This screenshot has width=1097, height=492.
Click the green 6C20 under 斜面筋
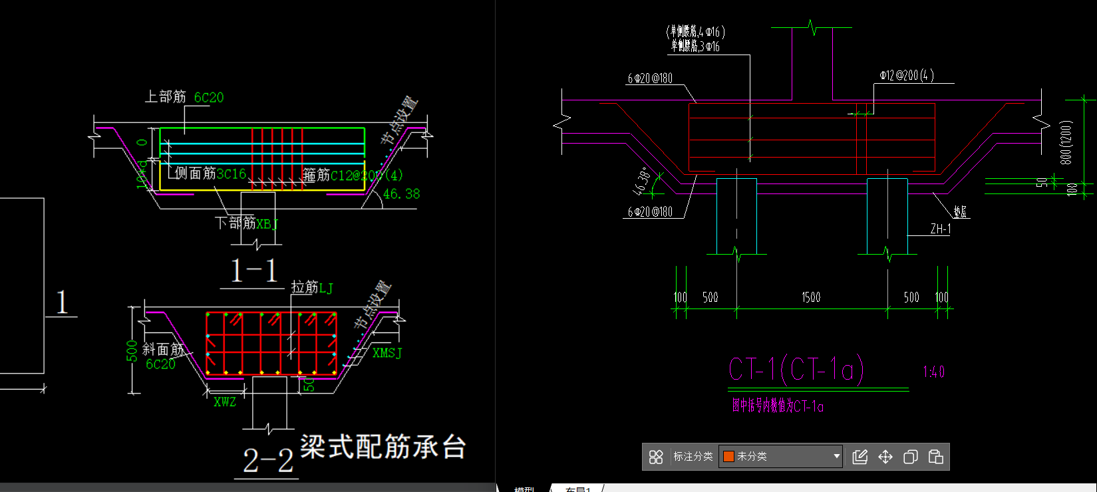click(x=161, y=364)
